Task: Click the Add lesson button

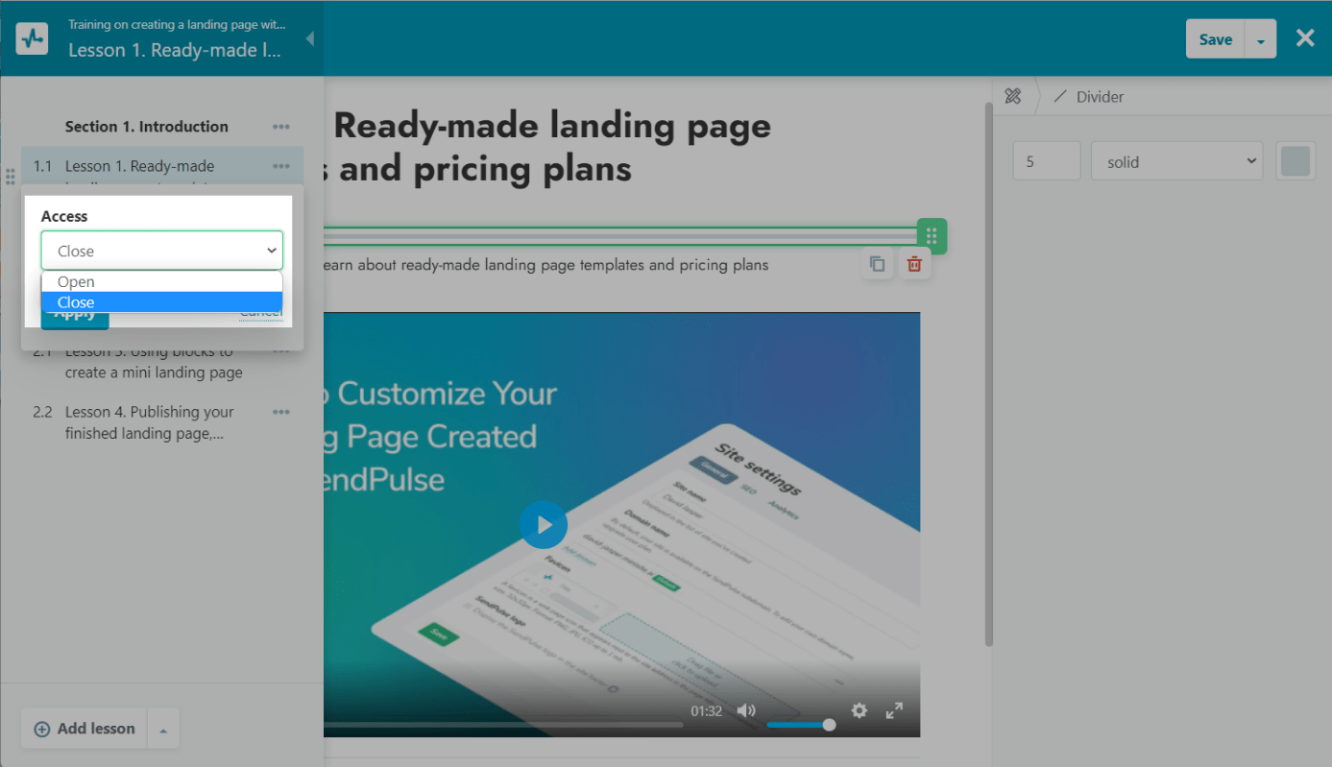Action: point(85,729)
